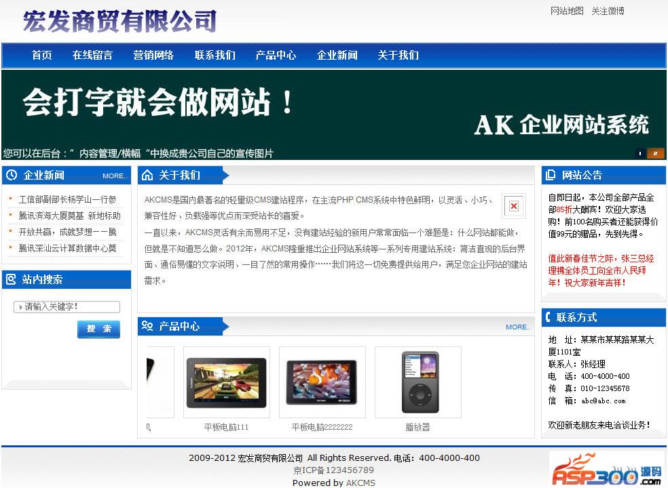The width and height of the screenshot is (668, 488).
Task: Expand MORE in the 产品中心 panel
Action: tap(518, 327)
